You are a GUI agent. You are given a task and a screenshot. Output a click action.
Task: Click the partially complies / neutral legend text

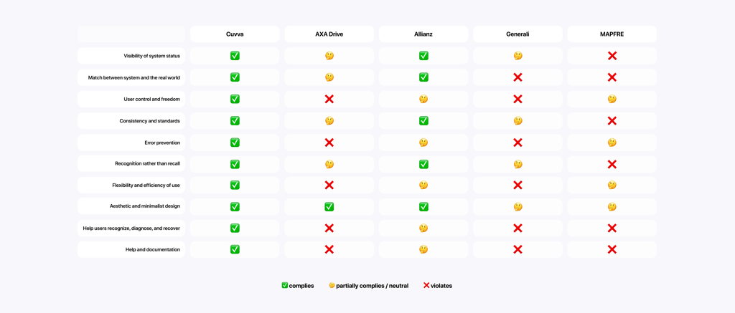(x=373, y=285)
